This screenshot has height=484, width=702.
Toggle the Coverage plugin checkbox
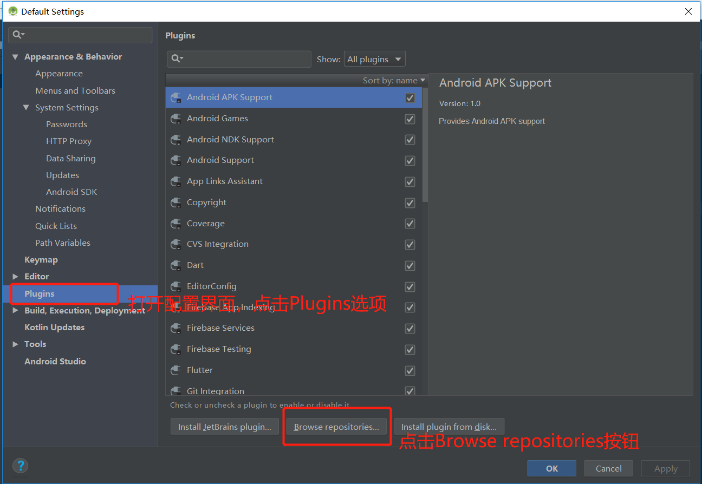click(x=410, y=224)
